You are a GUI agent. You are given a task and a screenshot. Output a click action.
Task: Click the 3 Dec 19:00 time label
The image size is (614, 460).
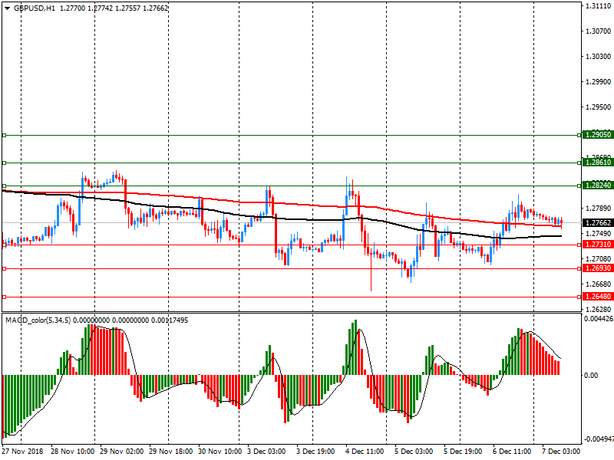(315, 451)
